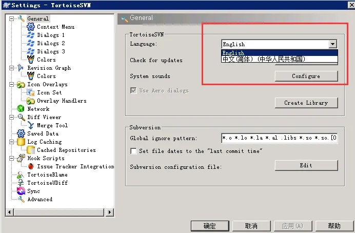The height and width of the screenshot is (233, 355).
Task: Collapse the Revision Graph tree node
Action: pos(11,68)
